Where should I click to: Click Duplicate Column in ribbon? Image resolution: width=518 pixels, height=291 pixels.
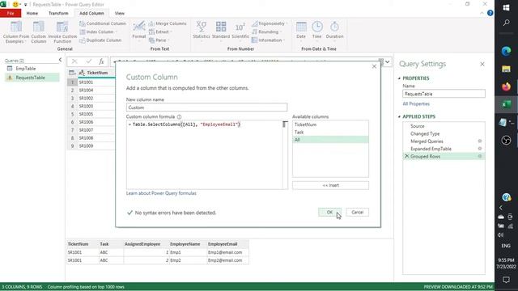100,40
